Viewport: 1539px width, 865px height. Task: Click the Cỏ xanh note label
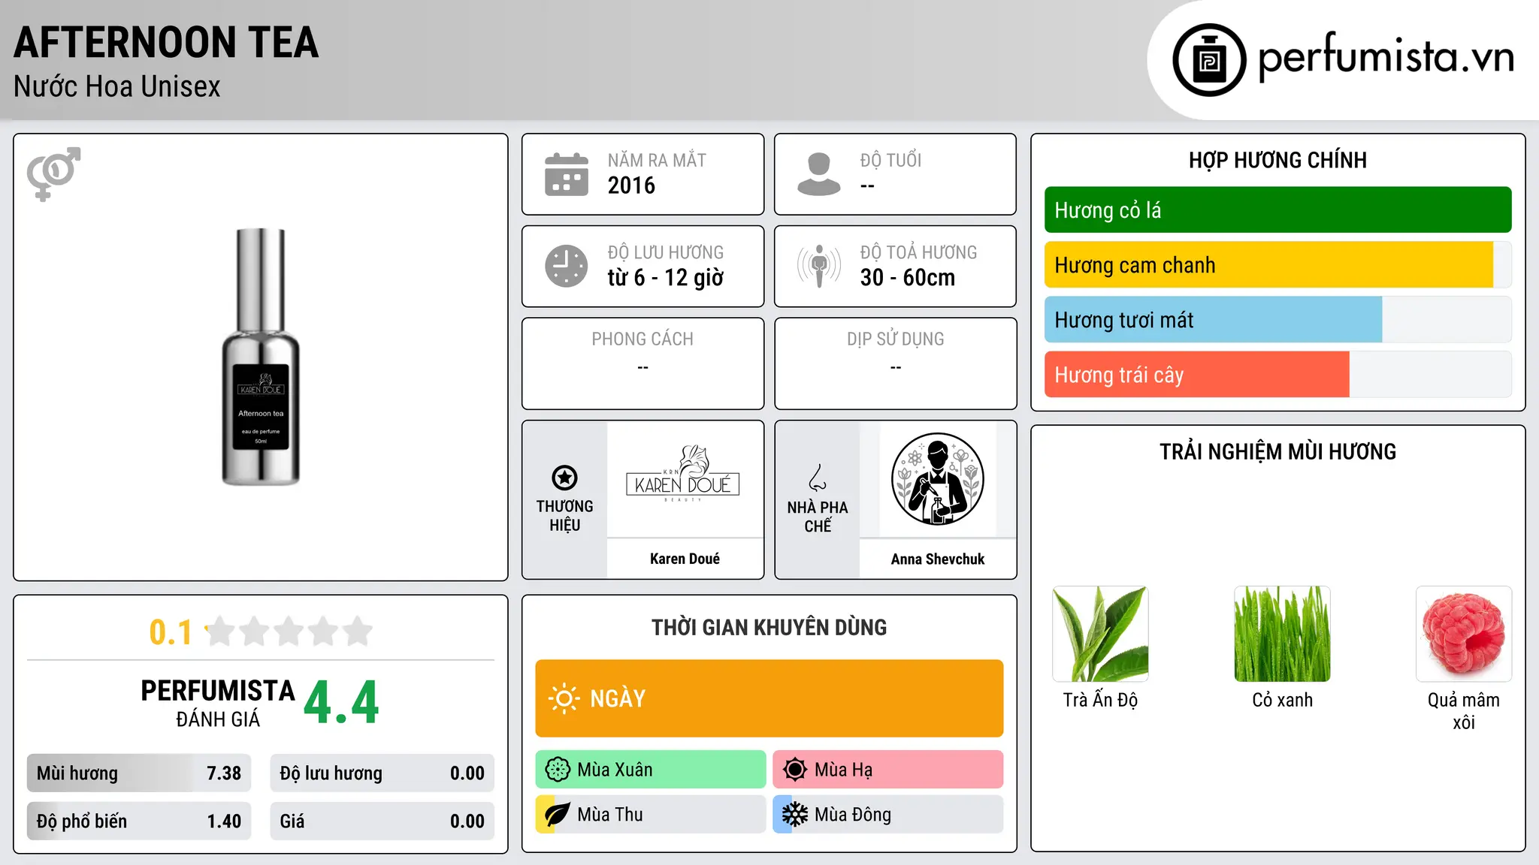tap(1283, 700)
